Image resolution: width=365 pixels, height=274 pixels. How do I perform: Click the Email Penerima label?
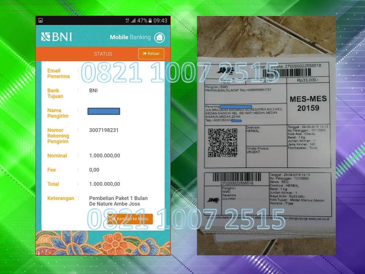tap(59, 73)
